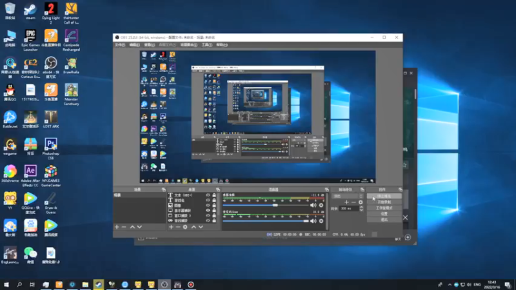Viewport: 516px width, 290px height.
Task: Click the 开始录制 (Start Recording) button
Action: pyautogui.click(x=384, y=202)
